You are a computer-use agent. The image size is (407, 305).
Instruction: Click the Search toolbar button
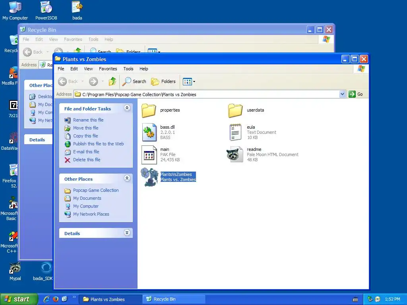(134, 81)
